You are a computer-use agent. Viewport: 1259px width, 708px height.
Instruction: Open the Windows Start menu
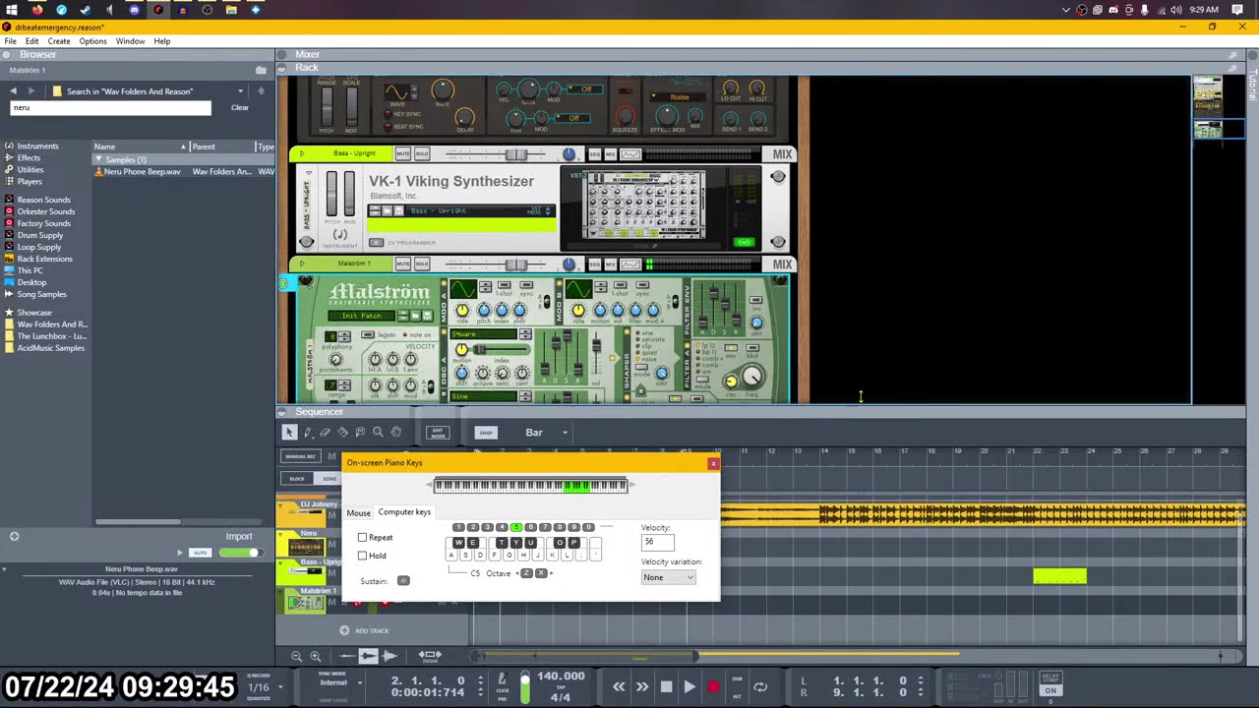pos(12,10)
